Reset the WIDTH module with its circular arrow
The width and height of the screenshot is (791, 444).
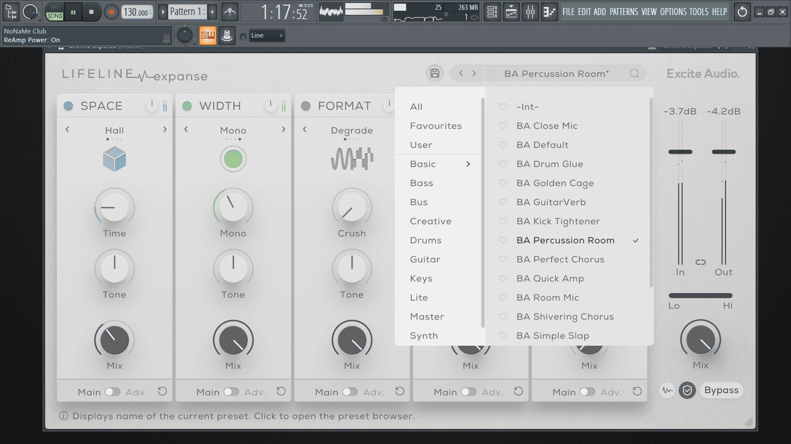point(281,391)
